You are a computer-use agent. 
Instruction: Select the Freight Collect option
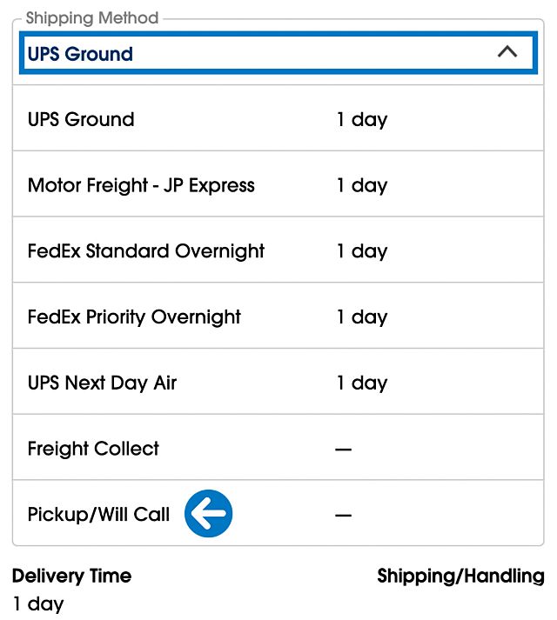[x=93, y=450]
